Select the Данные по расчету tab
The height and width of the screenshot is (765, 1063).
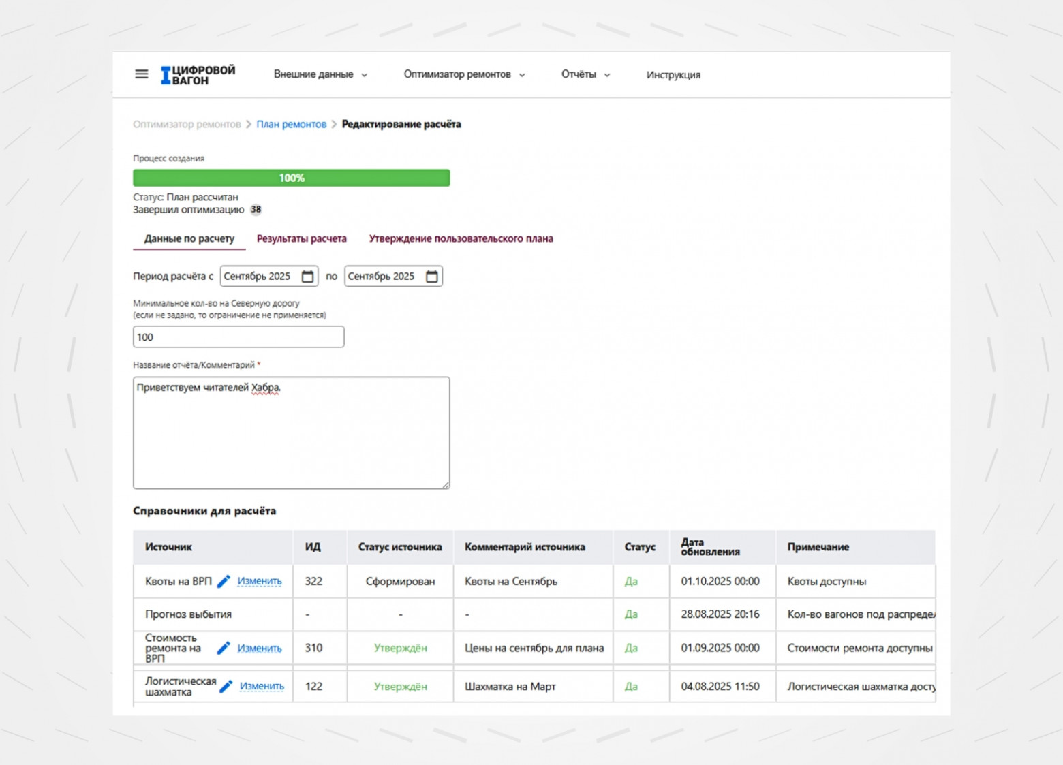[x=189, y=239]
